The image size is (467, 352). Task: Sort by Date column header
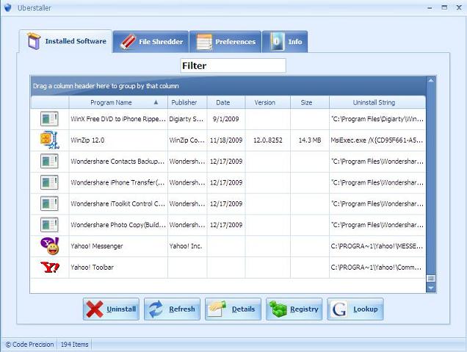pos(226,103)
